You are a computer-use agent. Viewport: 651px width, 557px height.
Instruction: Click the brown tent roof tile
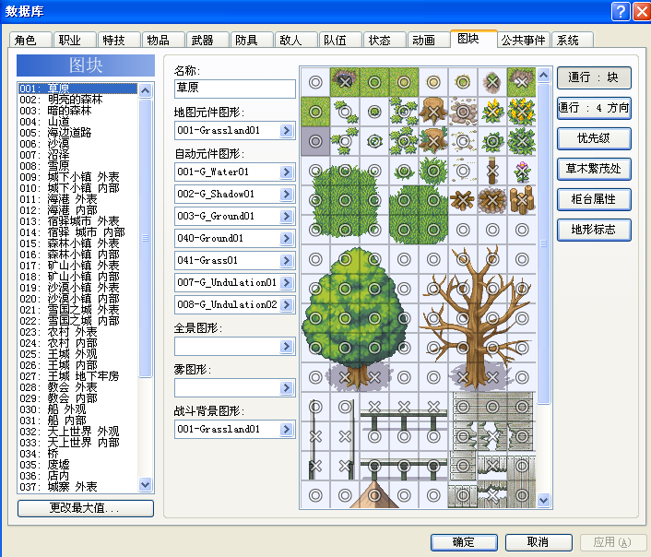tap(374, 494)
